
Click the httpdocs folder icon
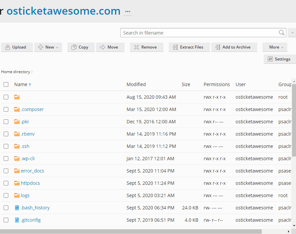17,183
